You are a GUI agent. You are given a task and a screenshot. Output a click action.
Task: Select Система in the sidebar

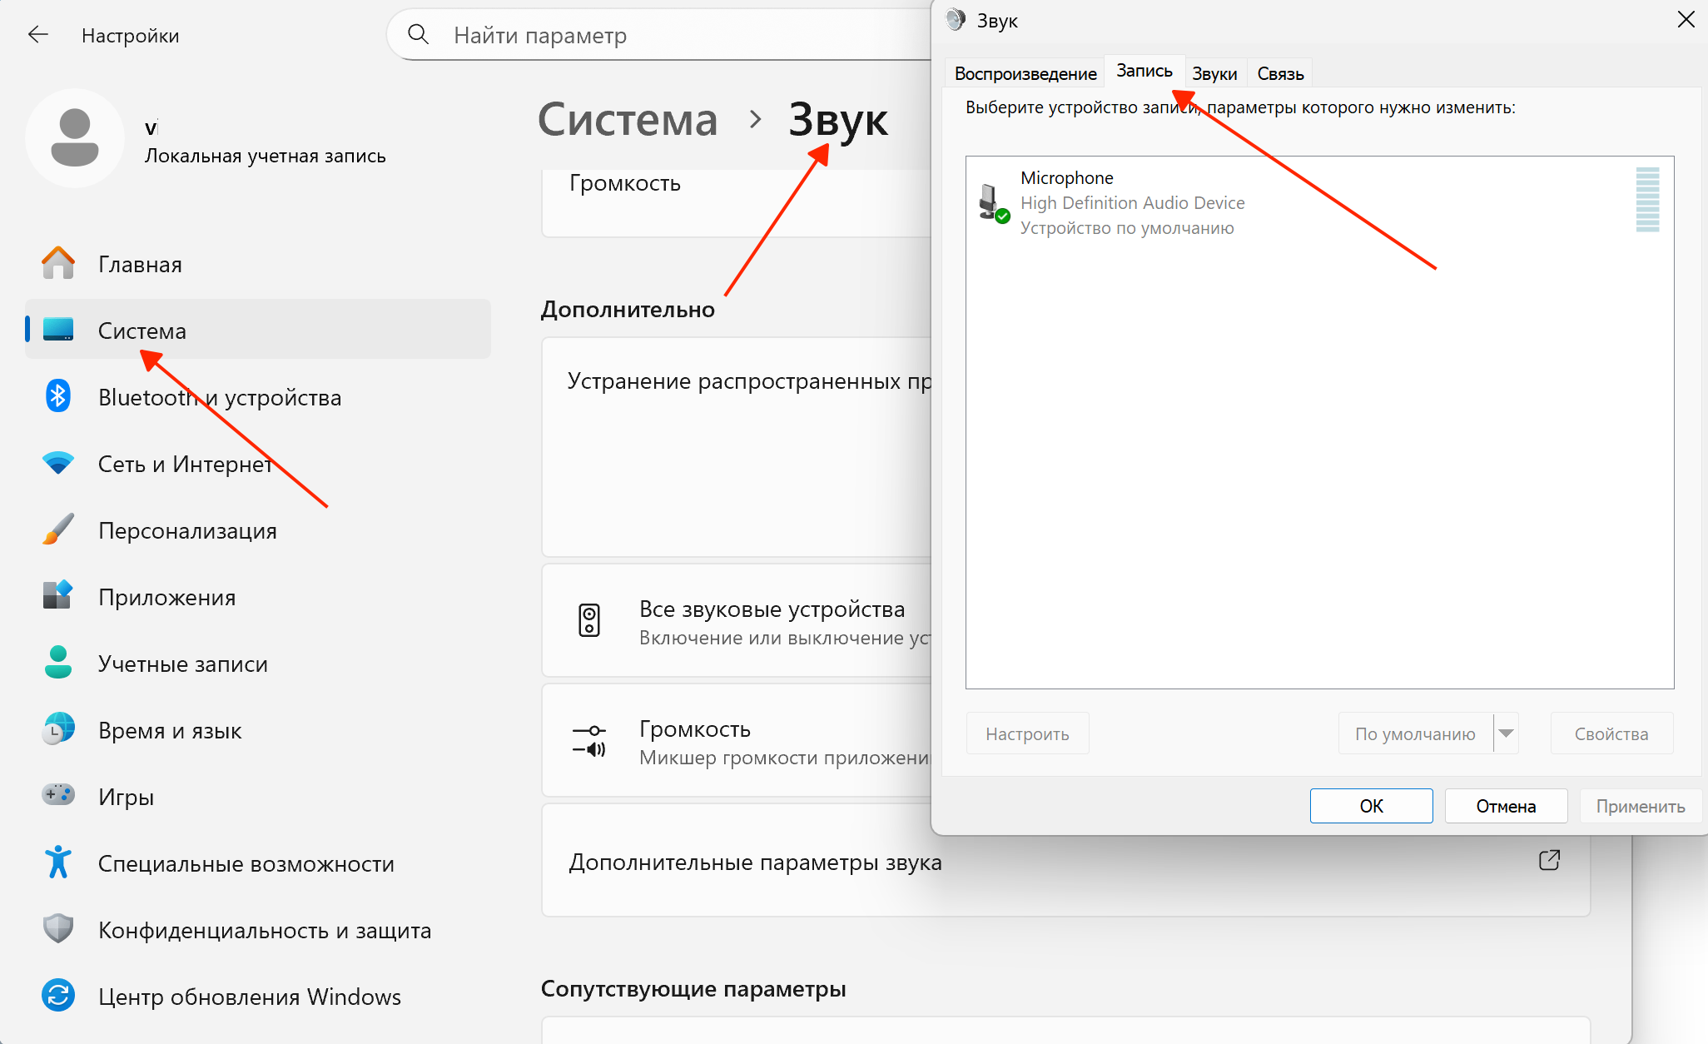click(258, 330)
